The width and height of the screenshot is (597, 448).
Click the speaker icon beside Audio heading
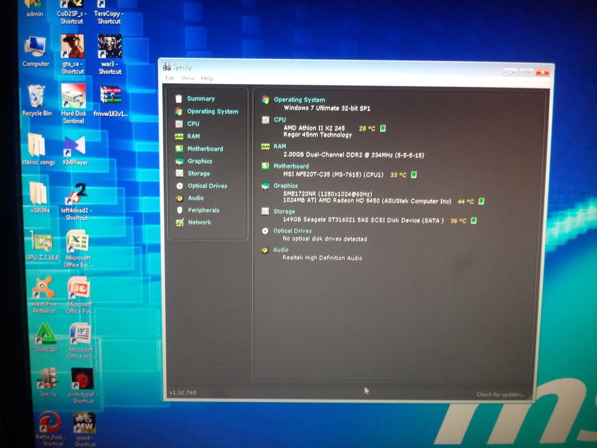click(x=265, y=250)
